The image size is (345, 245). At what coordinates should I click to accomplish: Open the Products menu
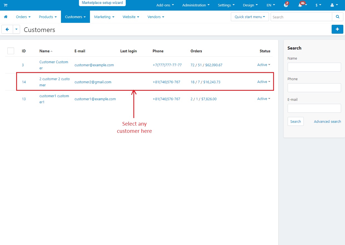click(48, 17)
